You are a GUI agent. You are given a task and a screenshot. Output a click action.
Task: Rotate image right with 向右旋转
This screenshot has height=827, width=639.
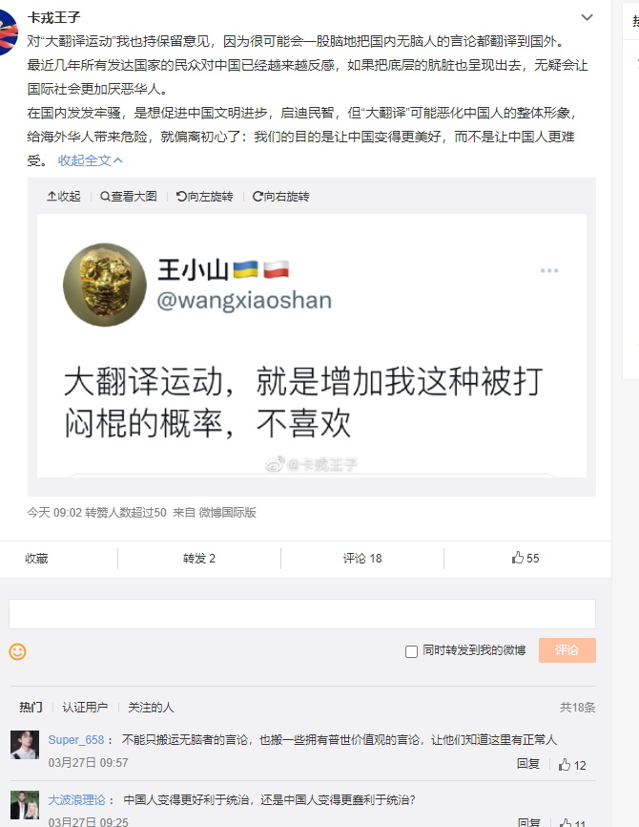pyautogui.click(x=280, y=196)
